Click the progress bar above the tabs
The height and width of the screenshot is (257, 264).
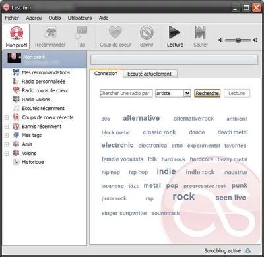(174, 60)
